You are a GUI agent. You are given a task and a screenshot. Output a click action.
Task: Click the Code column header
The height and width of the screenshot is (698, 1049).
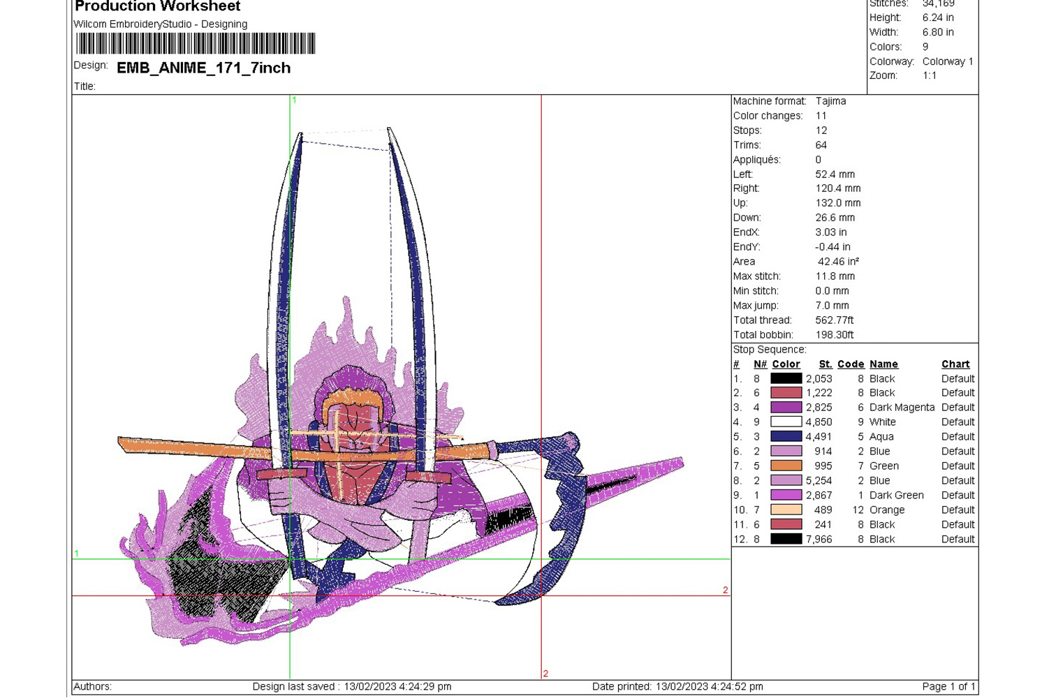(x=851, y=364)
